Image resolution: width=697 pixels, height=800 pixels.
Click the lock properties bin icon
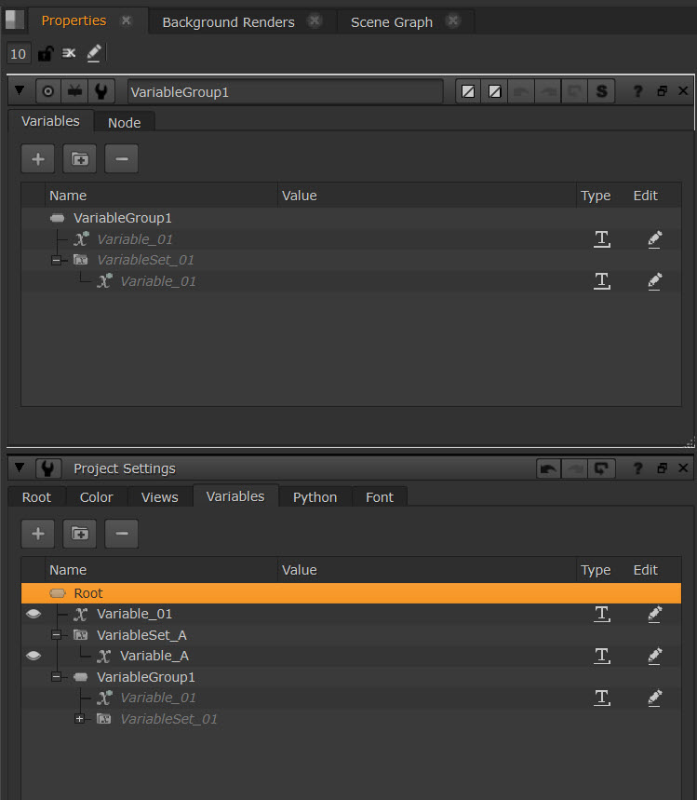(45, 54)
